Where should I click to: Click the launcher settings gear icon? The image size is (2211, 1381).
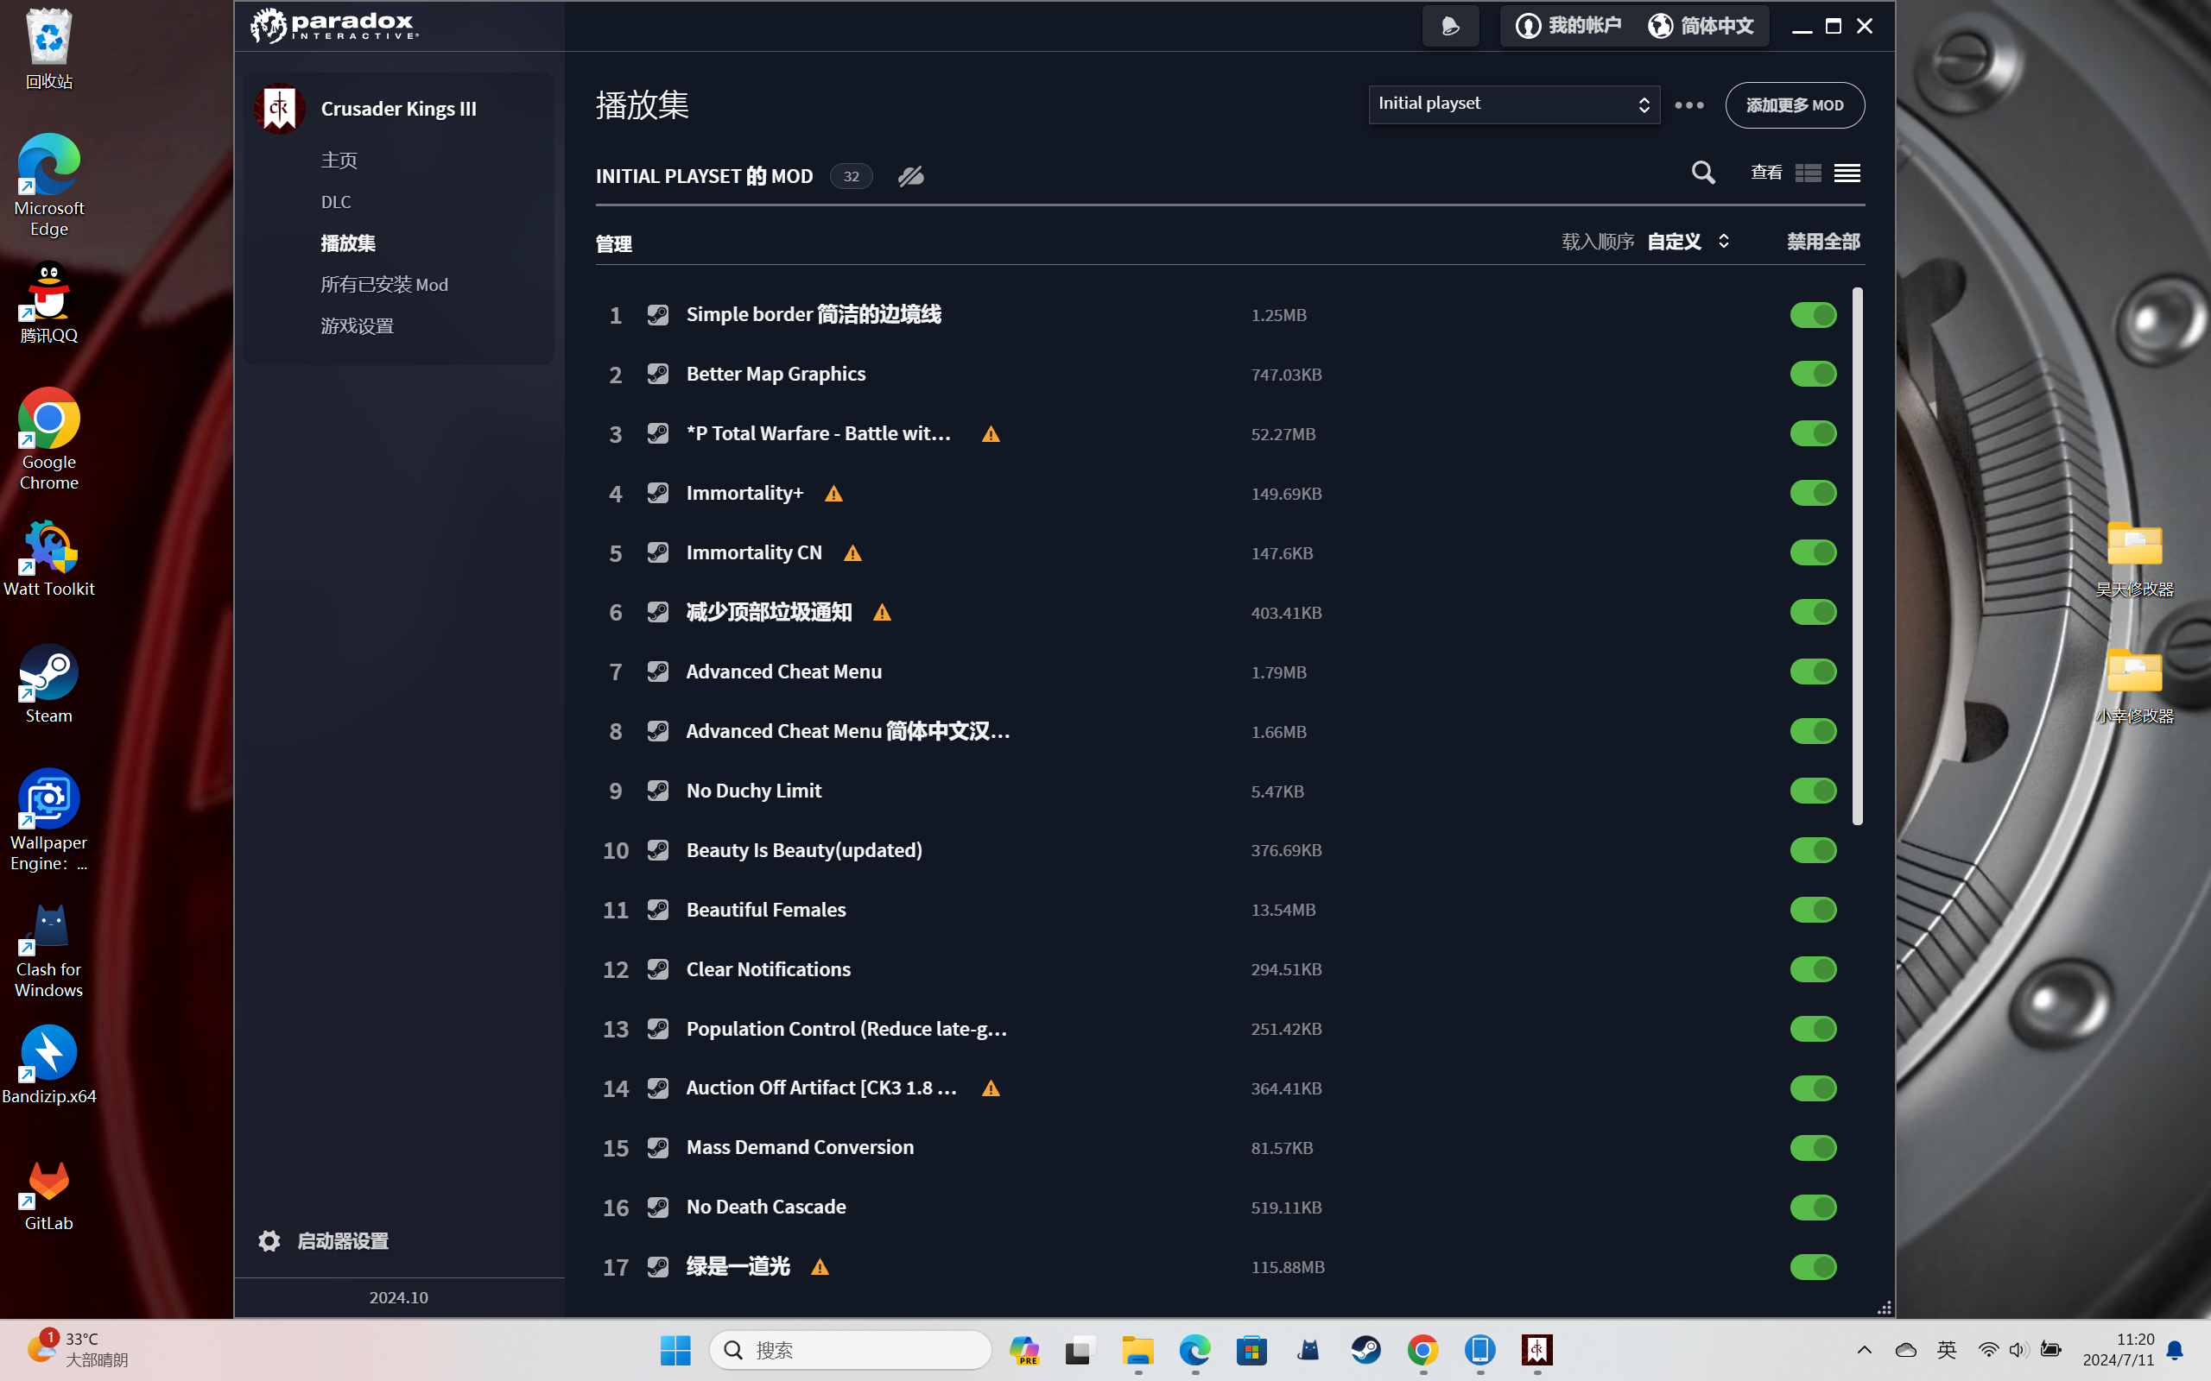269,1240
